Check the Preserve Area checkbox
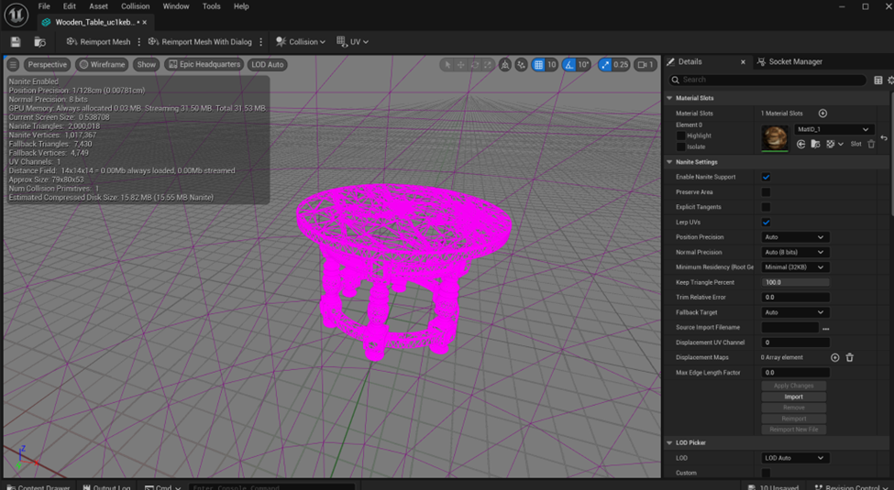 [766, 192]
